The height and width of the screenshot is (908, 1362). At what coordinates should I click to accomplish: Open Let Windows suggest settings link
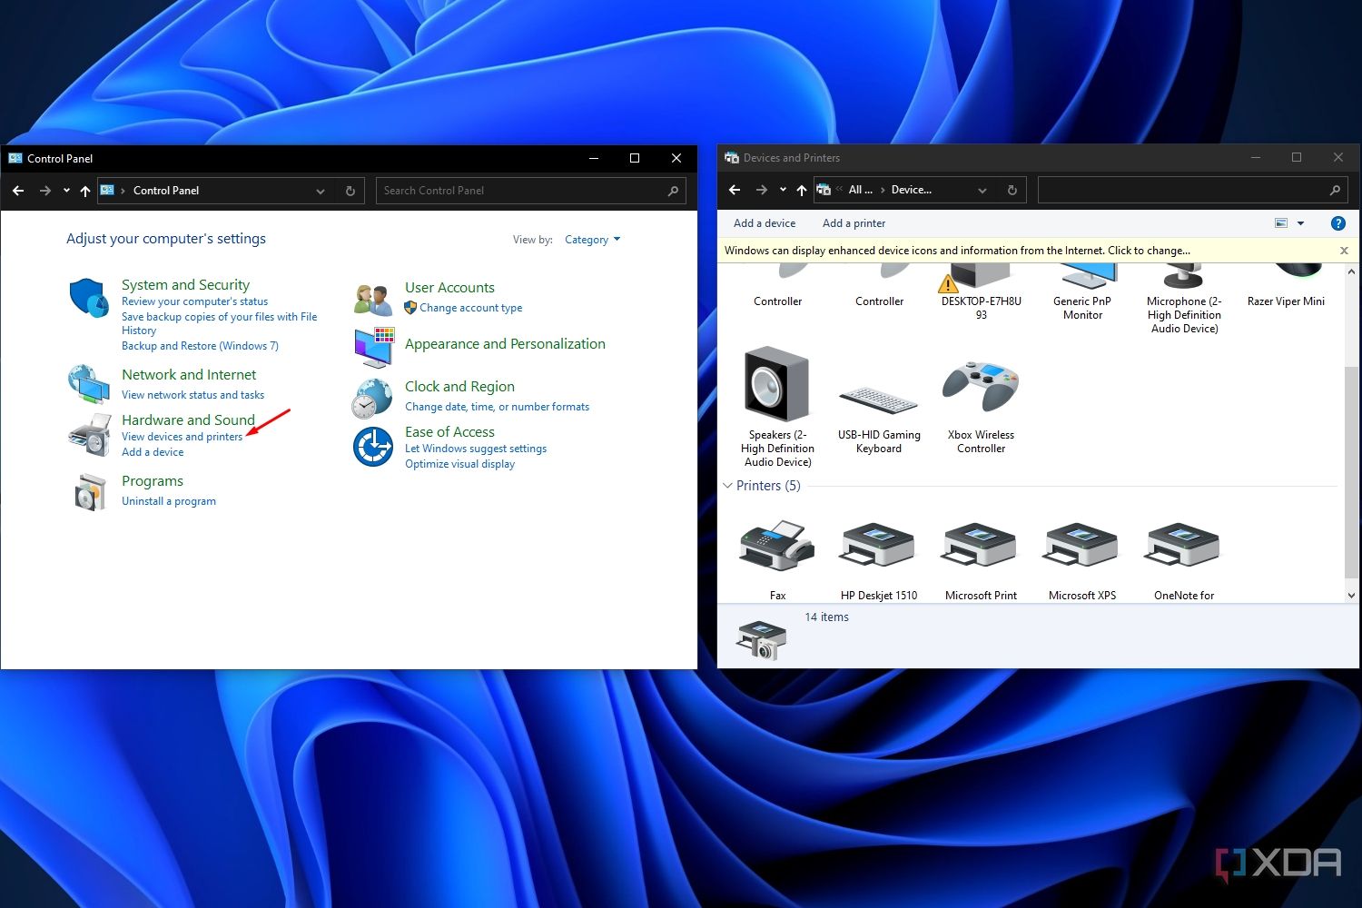tap(476, 449)
